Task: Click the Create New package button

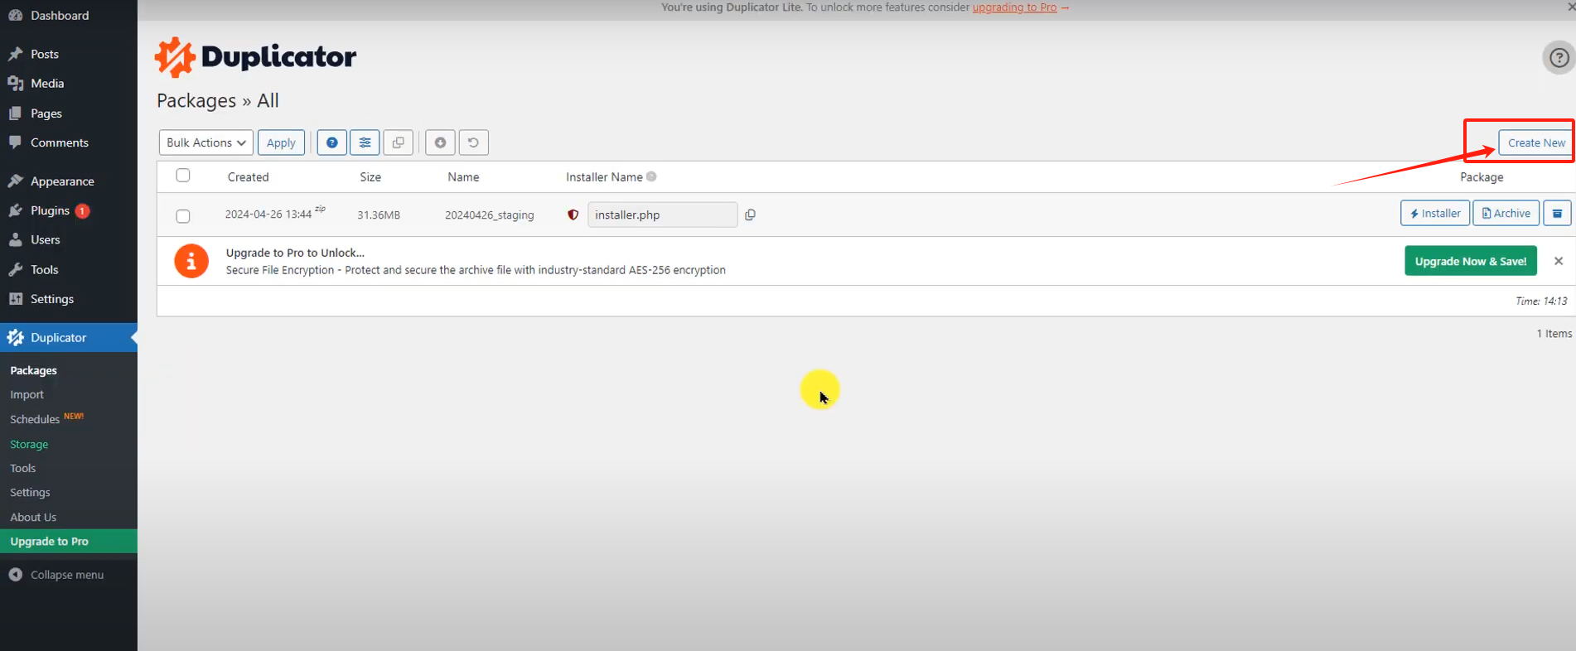Action: [x=1535, y=142]
